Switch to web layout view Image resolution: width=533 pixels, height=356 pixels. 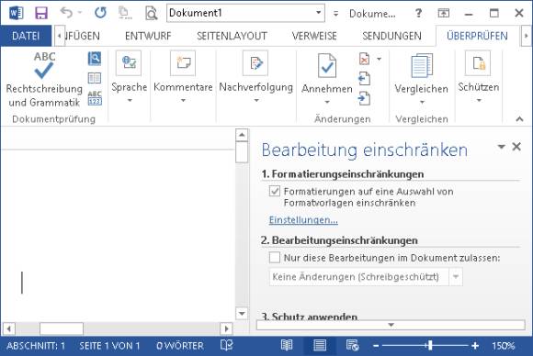pyautogui.click(x=352, y=346)
